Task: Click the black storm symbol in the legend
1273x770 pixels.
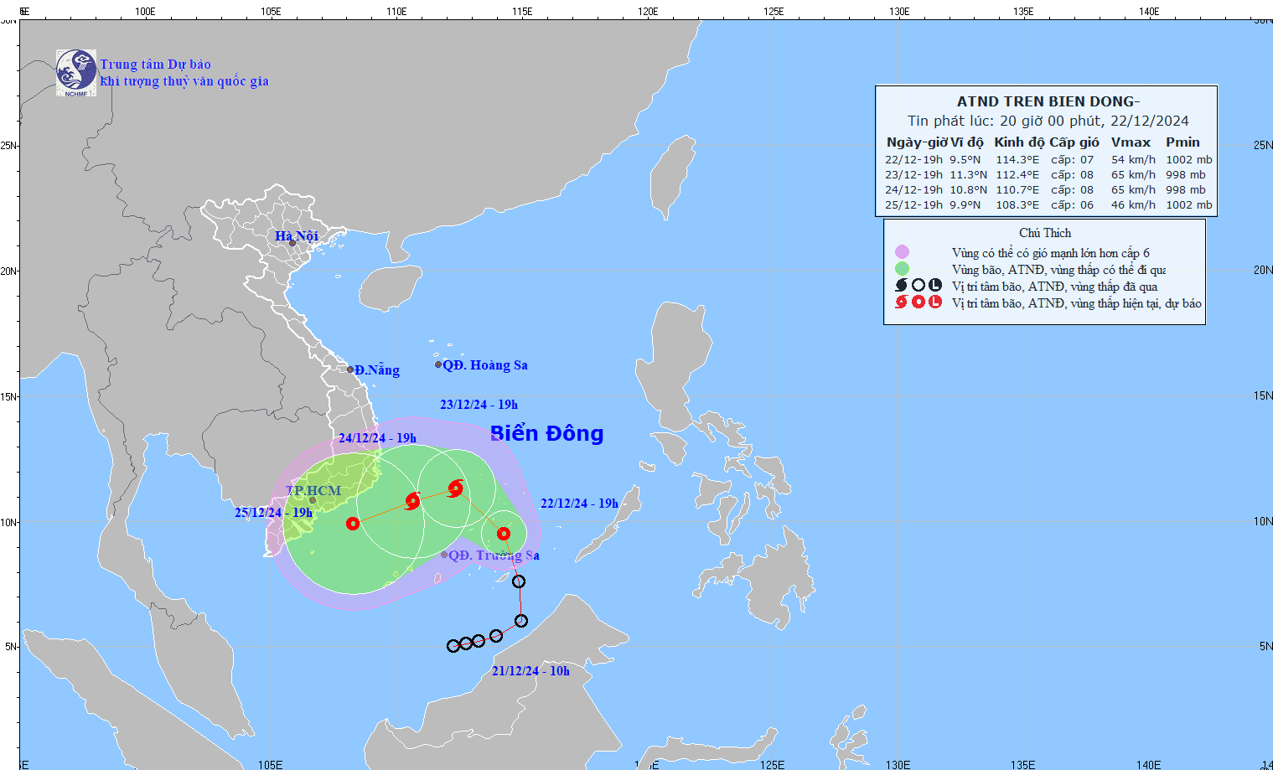Action: [902, 286]
